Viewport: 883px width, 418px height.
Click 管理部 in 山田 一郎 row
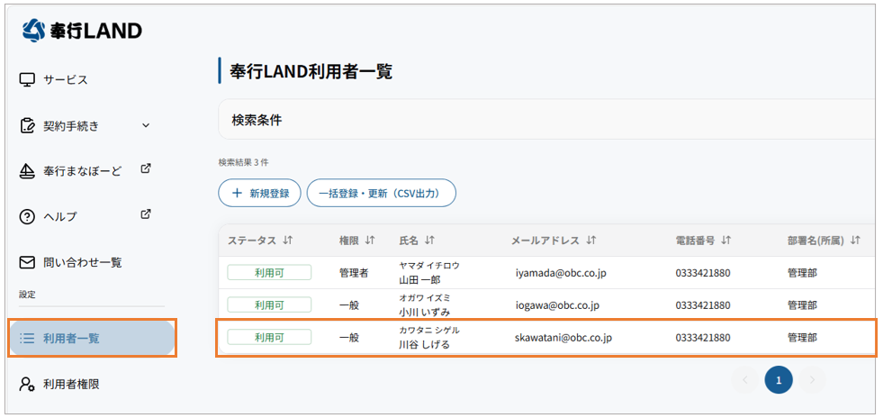click(803, 273)
